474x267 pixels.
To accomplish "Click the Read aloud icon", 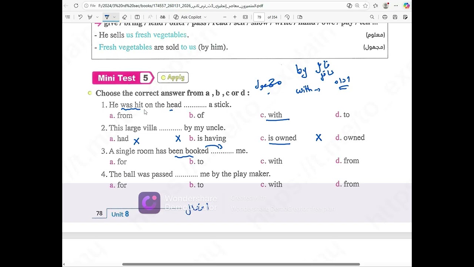I will coord(150,17).
